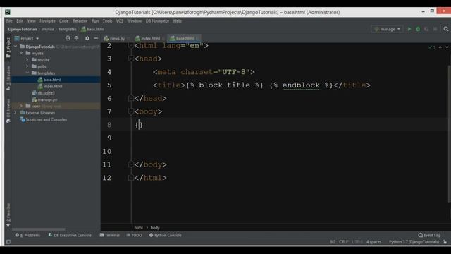Expand External Libraries

[x=16, y=113]
